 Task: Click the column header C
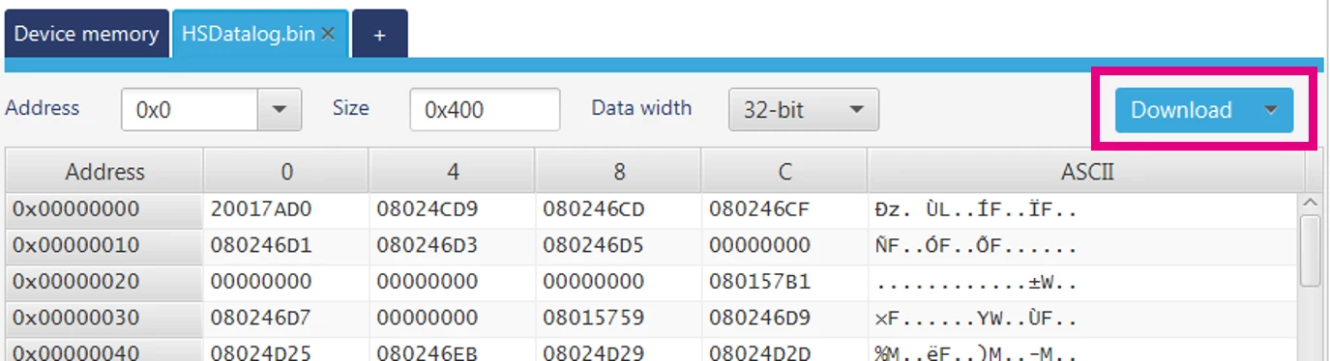coord(784,172)
